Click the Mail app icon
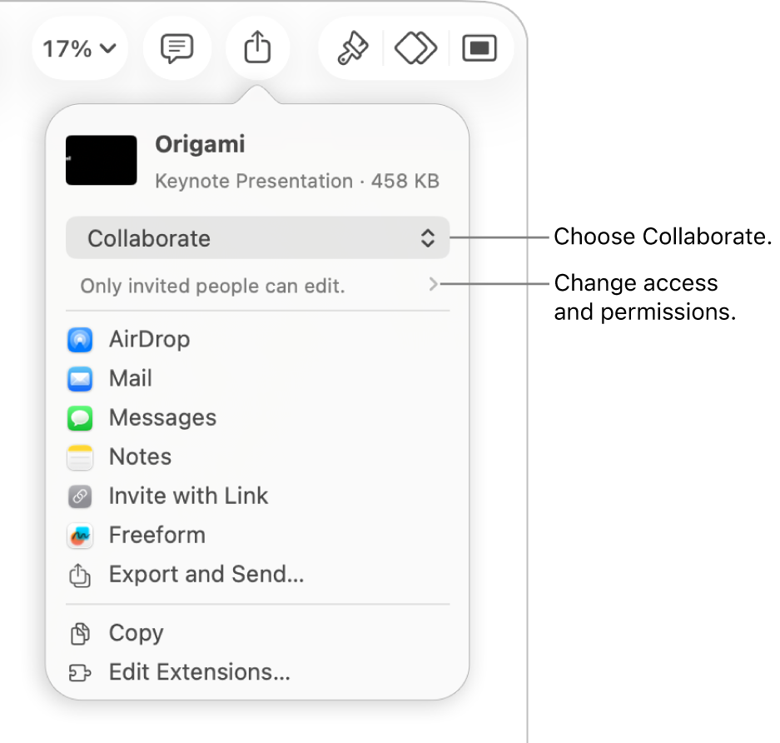This screenshot has height=743, width=780. point(80,378)
